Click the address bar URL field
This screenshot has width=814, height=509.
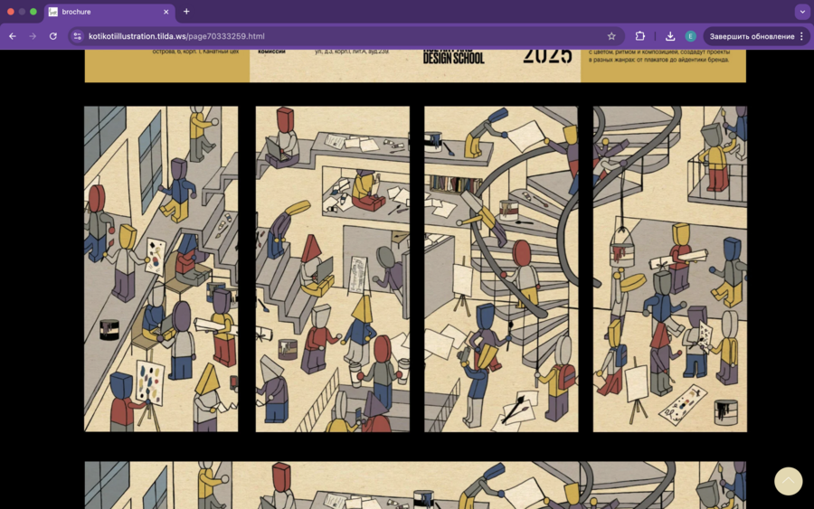[345, 36]
